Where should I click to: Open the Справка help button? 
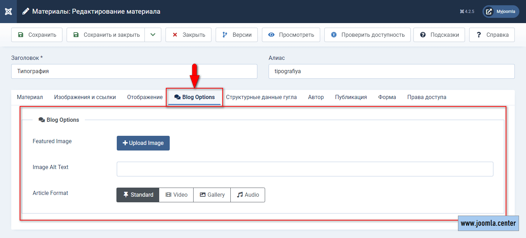click(x=492, y=35)
